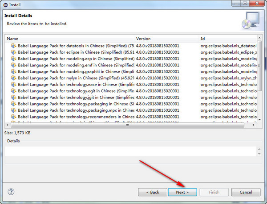Click the icon of the technology.packaging.mpc language pack
Viewport: 267px width, 204px height.
[14, 110]
